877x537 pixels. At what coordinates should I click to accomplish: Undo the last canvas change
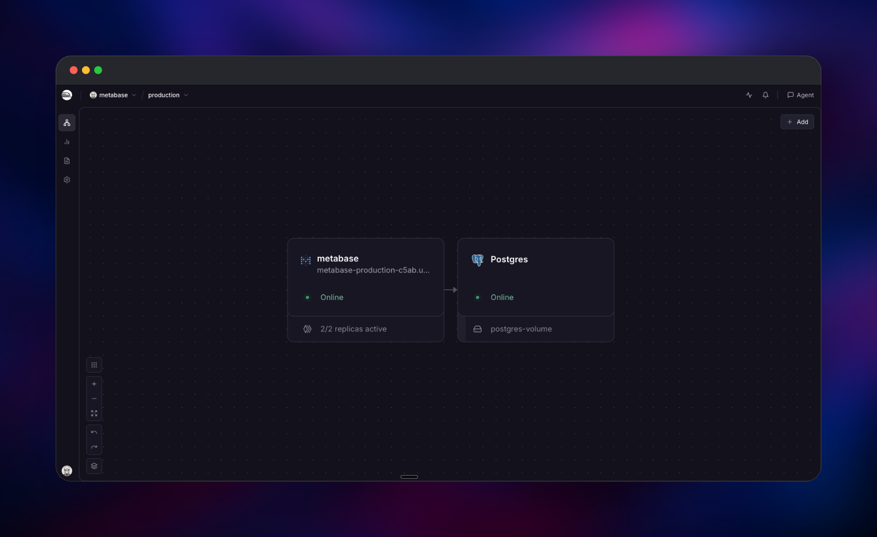94,433
